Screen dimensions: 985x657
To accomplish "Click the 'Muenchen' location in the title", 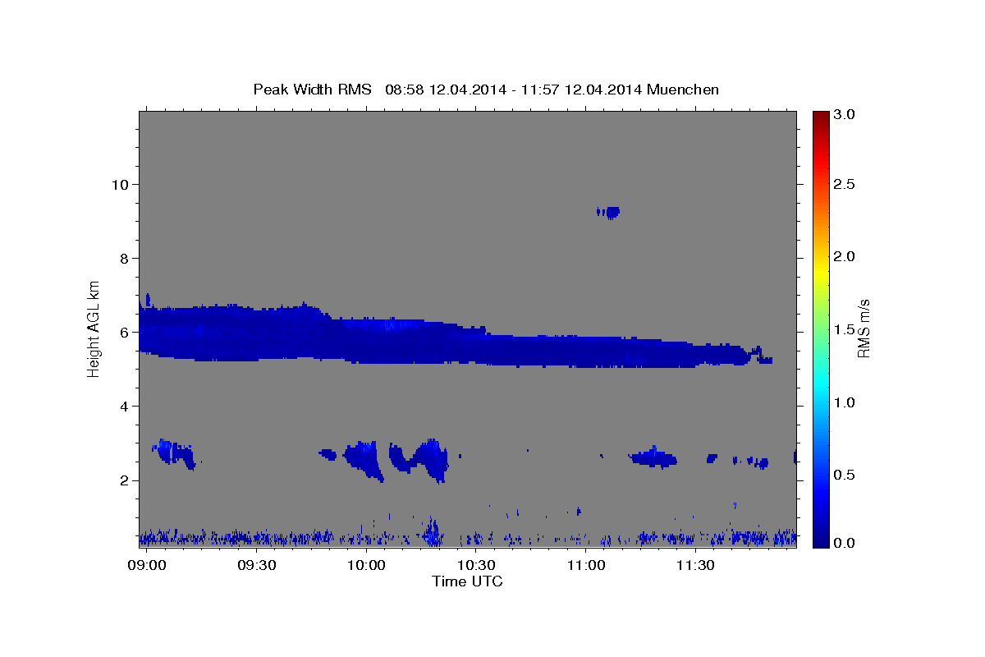I will click(683, 89).
